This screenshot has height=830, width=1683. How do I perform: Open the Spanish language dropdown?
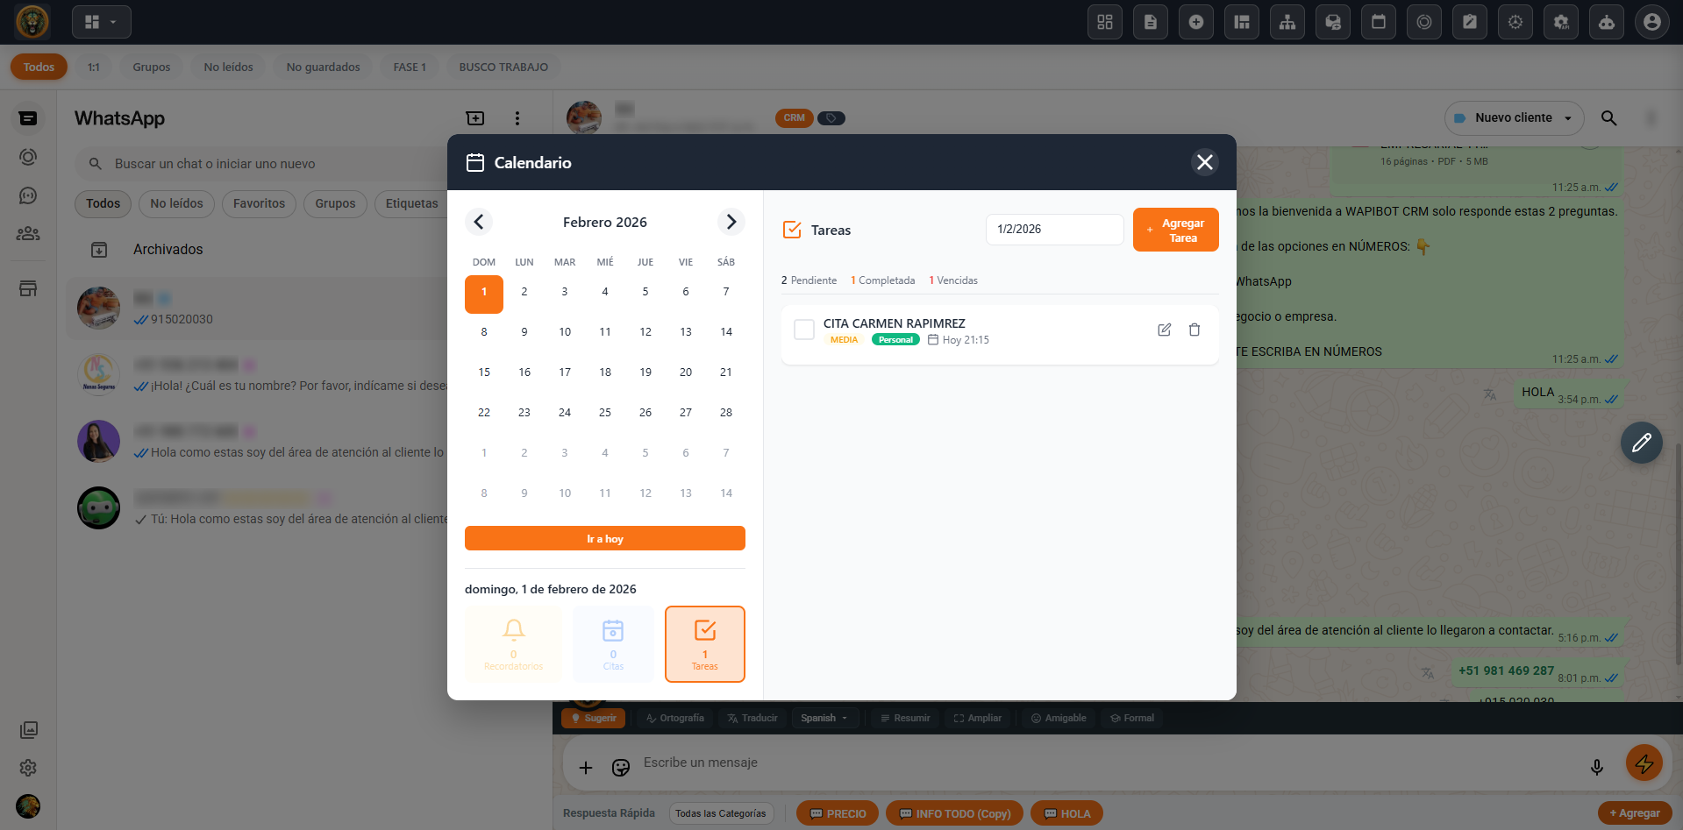pos(824,718)
